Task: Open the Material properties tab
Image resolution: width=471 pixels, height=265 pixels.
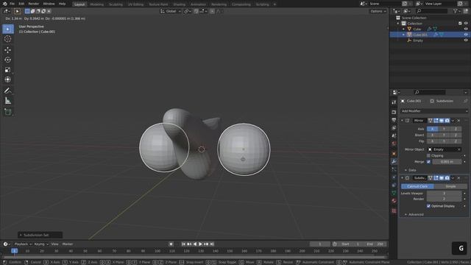Action: (394, 201)
